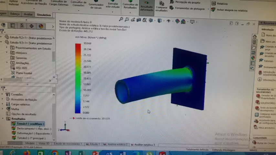Switch to the Simulation ribbon tab
Viewport: 276px width, 155px height.
click(x=43, y=15)
